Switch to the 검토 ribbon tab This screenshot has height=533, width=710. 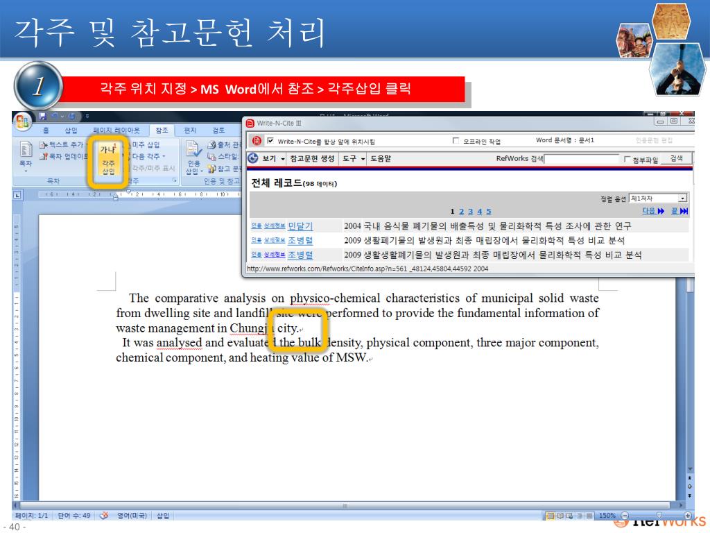coord(218,130)
